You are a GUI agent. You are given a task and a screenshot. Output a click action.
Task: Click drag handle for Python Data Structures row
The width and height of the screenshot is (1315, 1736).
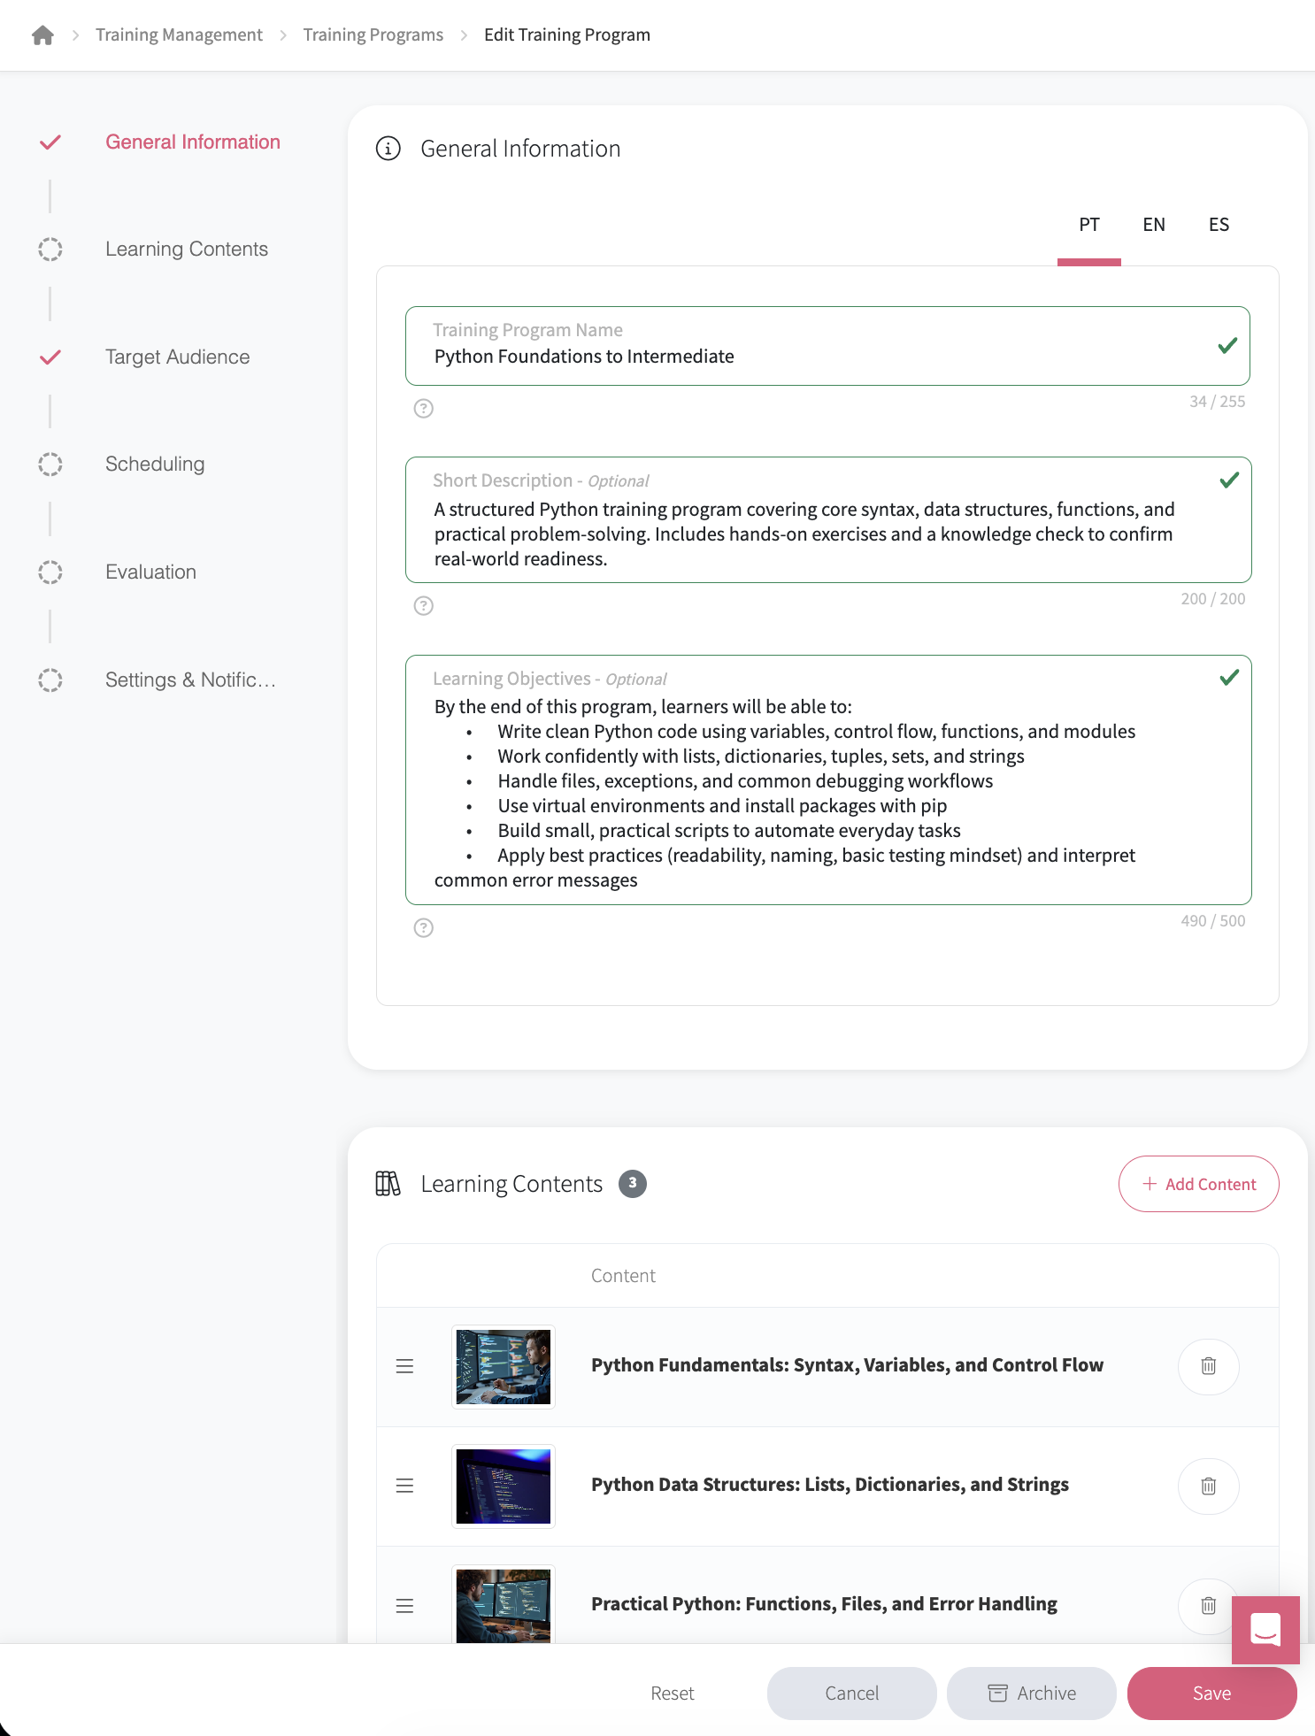pos(404,1486)
